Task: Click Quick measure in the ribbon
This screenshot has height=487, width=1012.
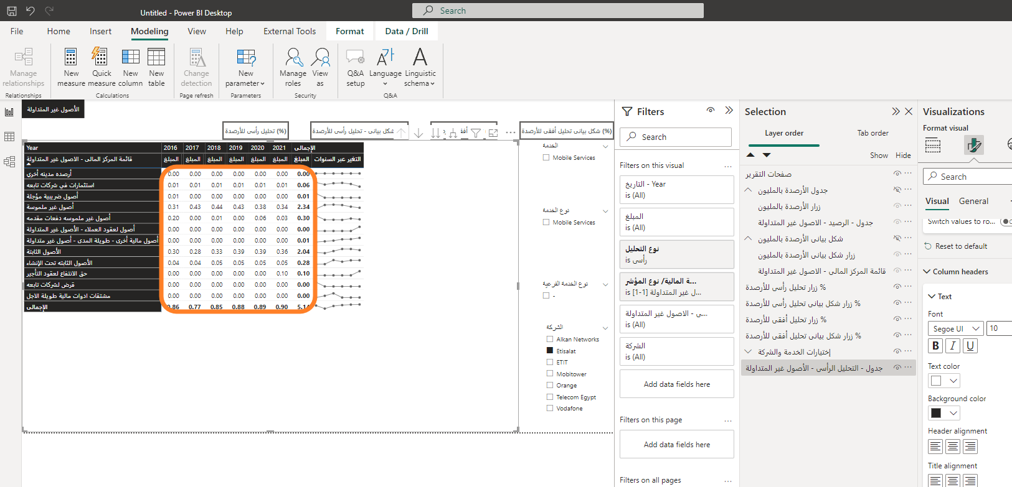Action: (x=102, y=67)
